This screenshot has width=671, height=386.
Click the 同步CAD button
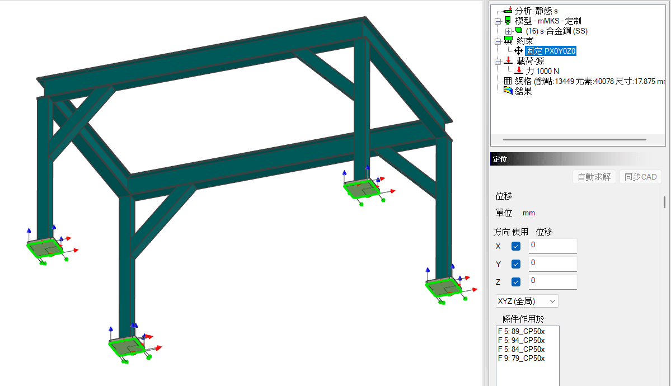pos(641,177)
